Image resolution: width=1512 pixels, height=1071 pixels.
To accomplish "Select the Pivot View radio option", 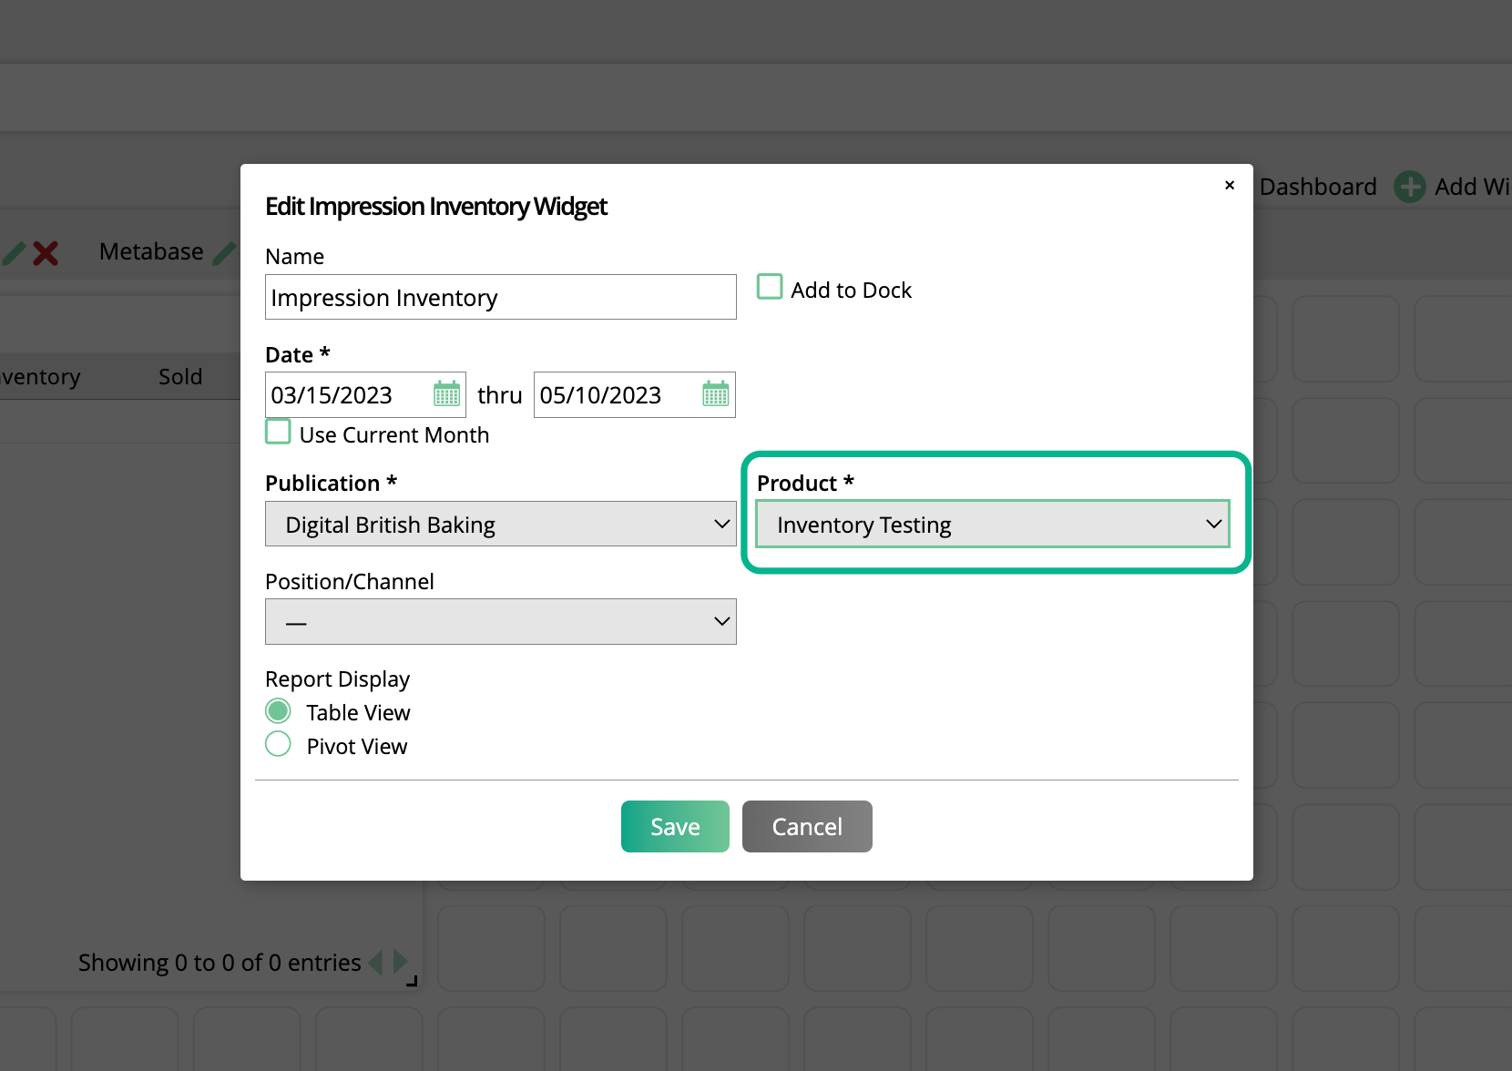I will point(279,745).
